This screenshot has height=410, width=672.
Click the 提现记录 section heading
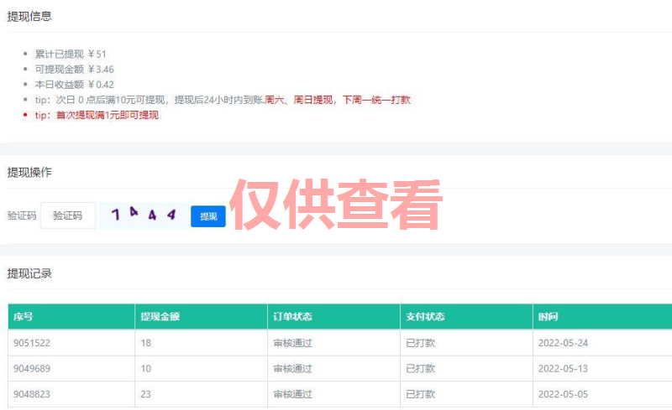[x=29, y=273]
